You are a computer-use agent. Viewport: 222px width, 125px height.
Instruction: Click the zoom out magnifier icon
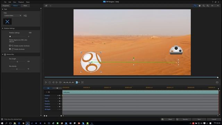(204, 6)
